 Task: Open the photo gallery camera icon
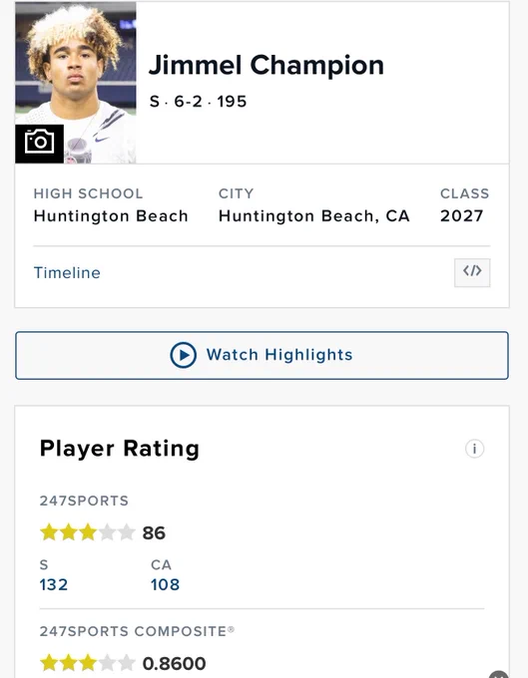[x=39, y=144]
